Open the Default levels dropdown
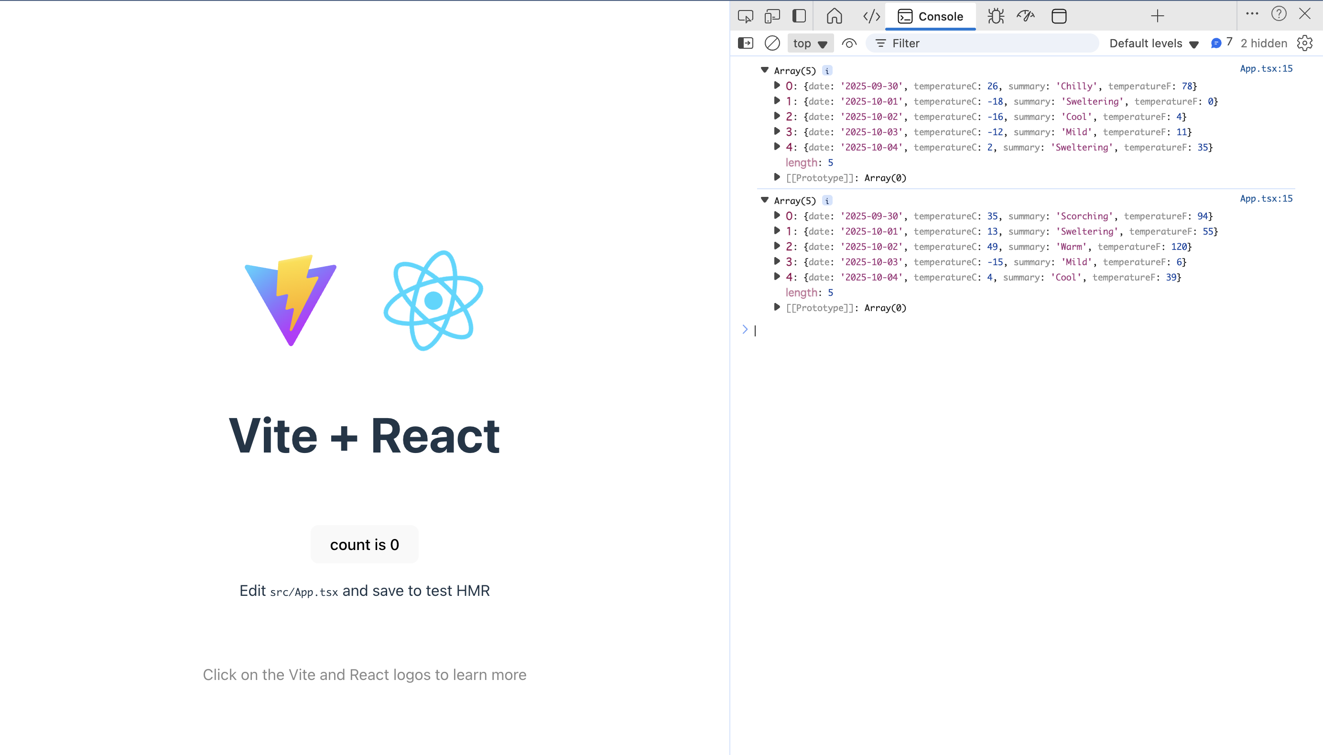The height and width of the screenshot is (755, 1323). pos(1153,43)
